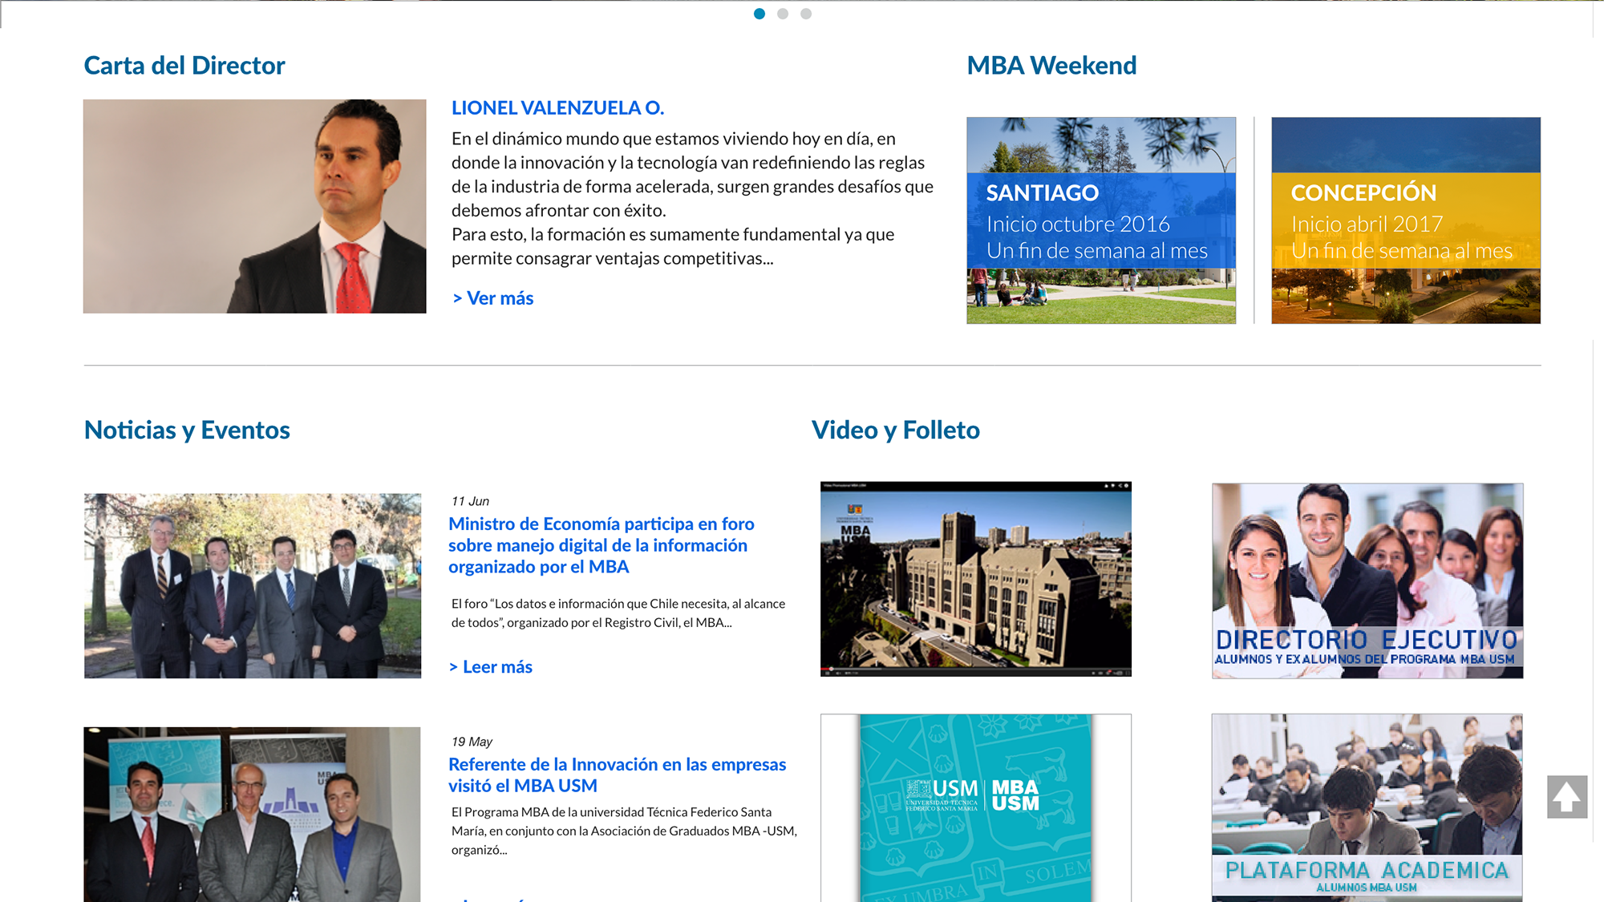
Task: Play the MBA USM promotional video
Action: pos(976,579)
